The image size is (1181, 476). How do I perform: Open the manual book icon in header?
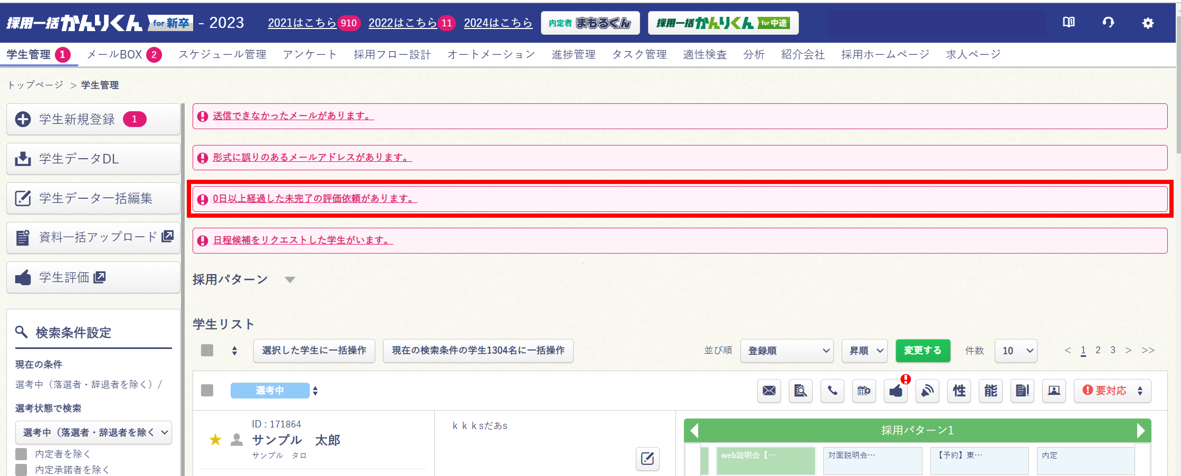1069,23
